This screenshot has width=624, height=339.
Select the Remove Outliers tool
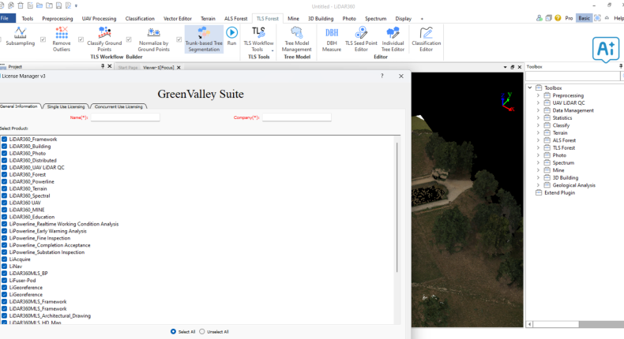click(x=62, y=39)
